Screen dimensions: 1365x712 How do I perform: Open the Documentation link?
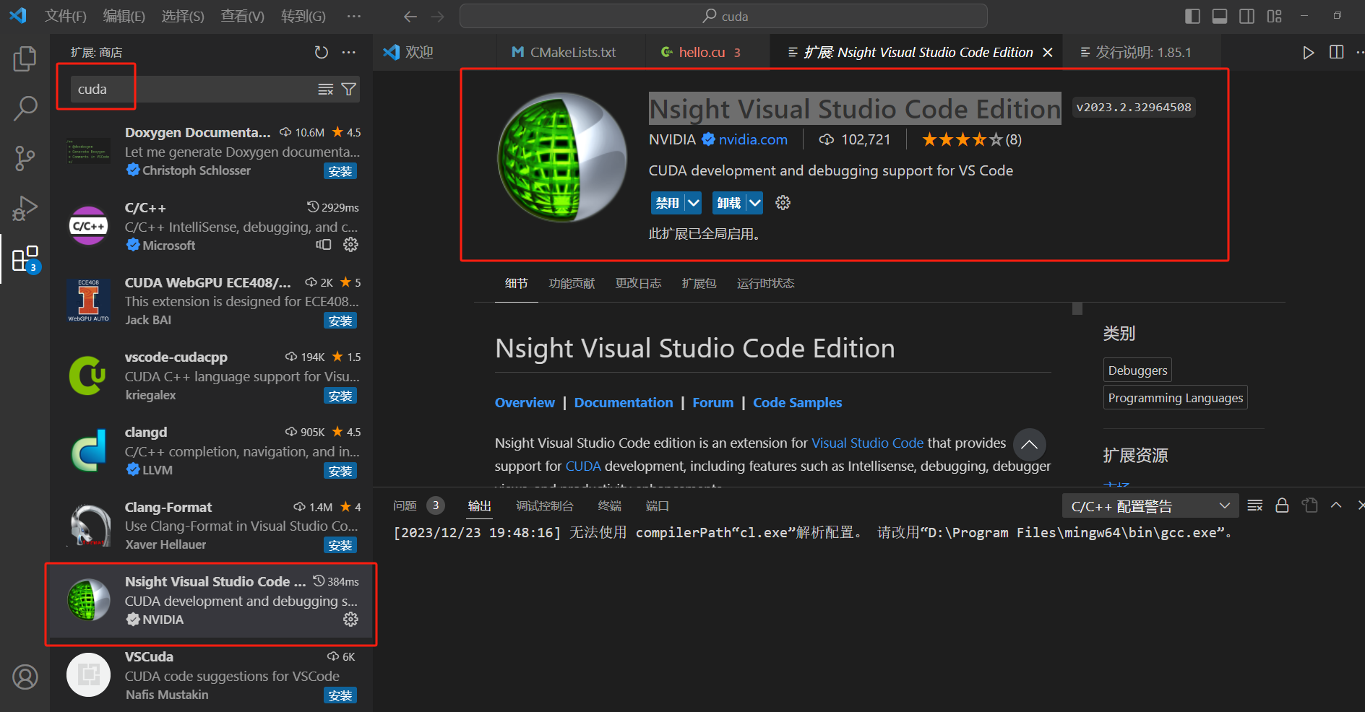[x=624, y=402]
